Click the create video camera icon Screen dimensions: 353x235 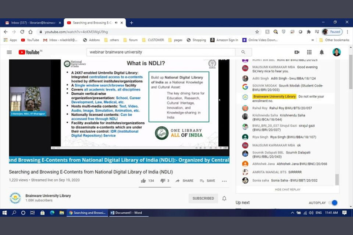click(x=296, y=52)
